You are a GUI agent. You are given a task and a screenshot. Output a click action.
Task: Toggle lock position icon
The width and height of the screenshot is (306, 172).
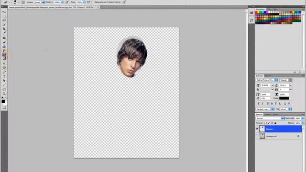(272, 123)
